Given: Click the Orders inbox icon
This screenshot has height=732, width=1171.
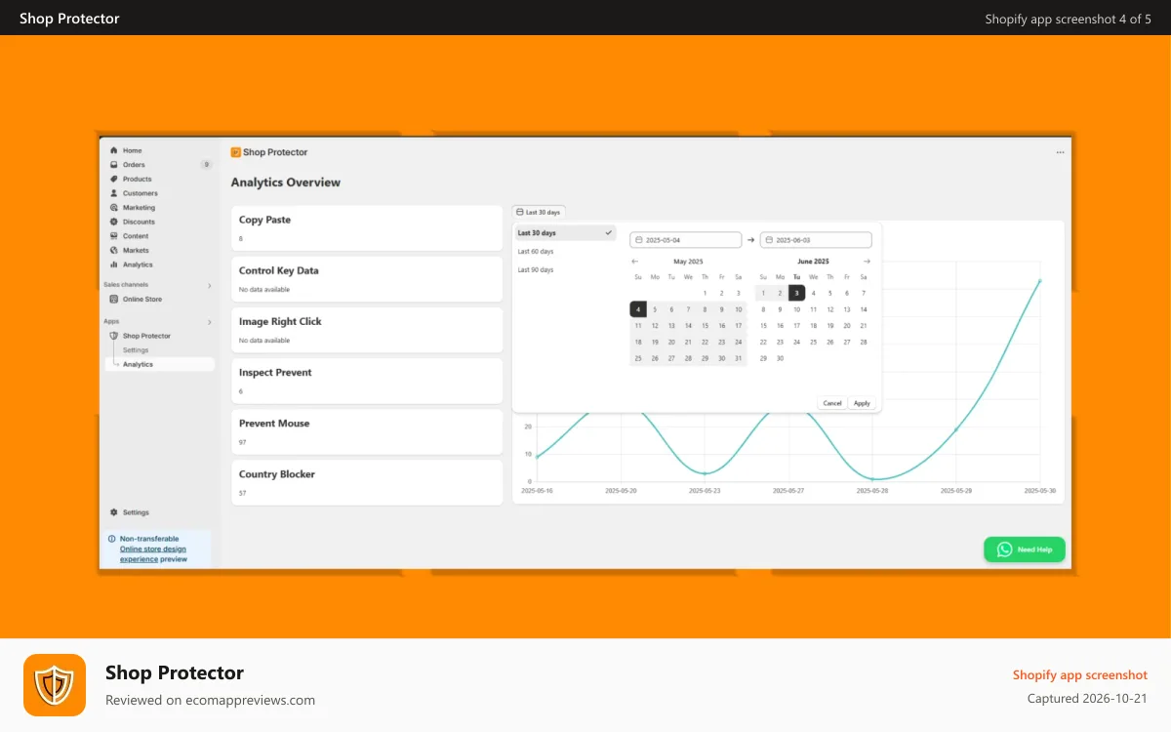Looking at the screenshot, I should pyautogui.click(x=114, y=165).
